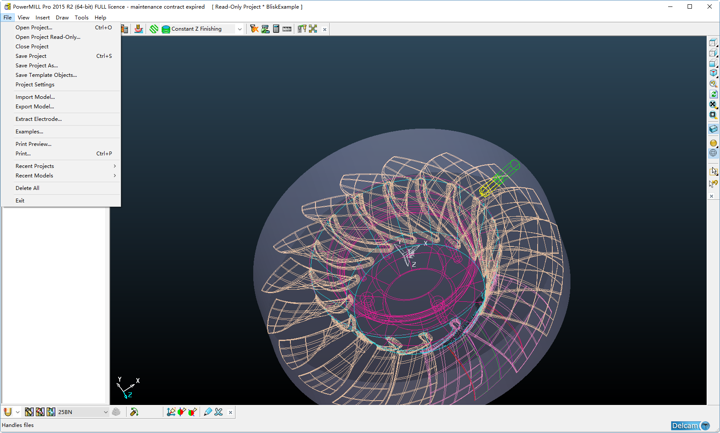The height and width of the screenshot is (433, 720).
Task: Click the red-green sphere with diagonal tool icon
Action: pos(192,412)
